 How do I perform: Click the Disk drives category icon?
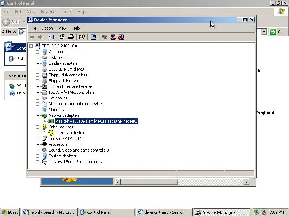pos(44,58)
